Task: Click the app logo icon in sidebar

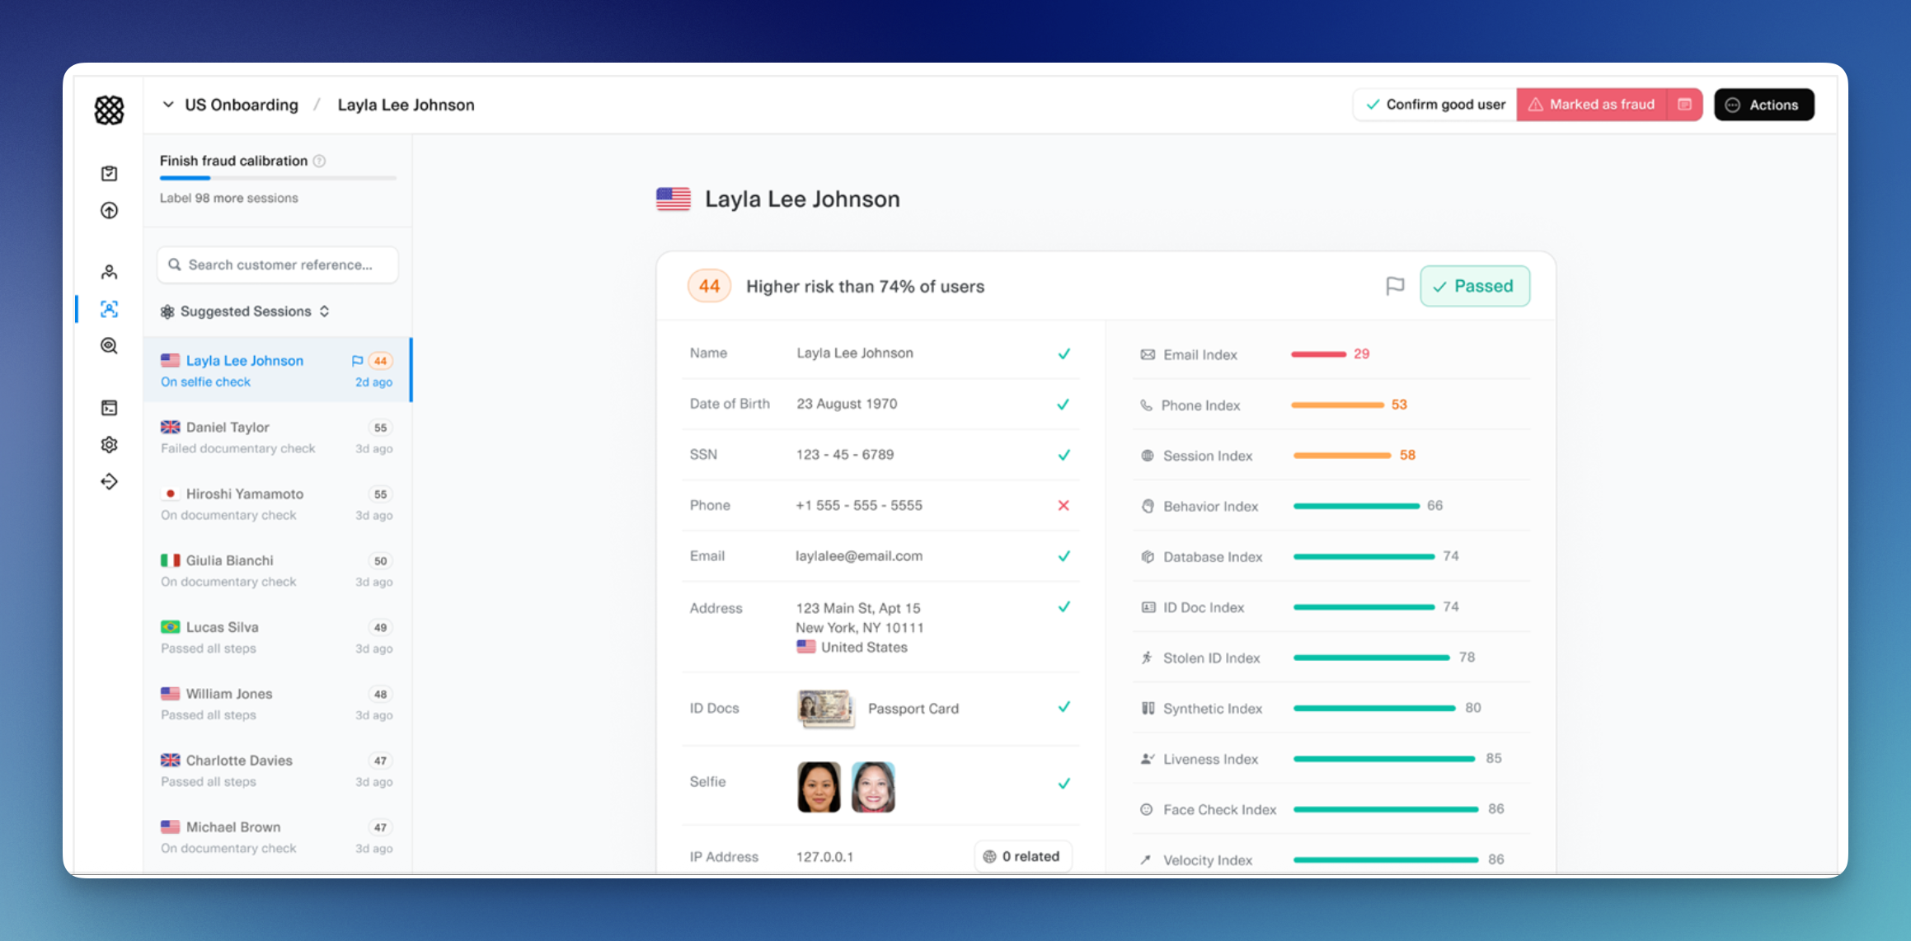Action: 109,110
